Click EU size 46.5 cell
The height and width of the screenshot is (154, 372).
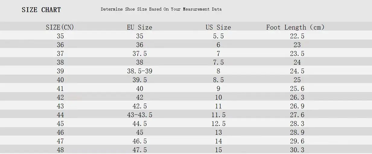click(x=139, y=141)
